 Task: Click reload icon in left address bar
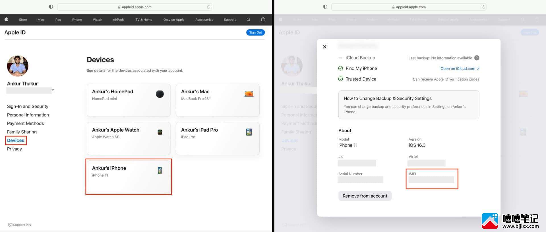click(x=209, y=7)
